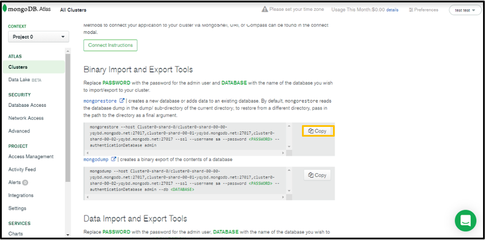Click the external link icon beside mongodump
486x240 pixels.
[113, 159]
